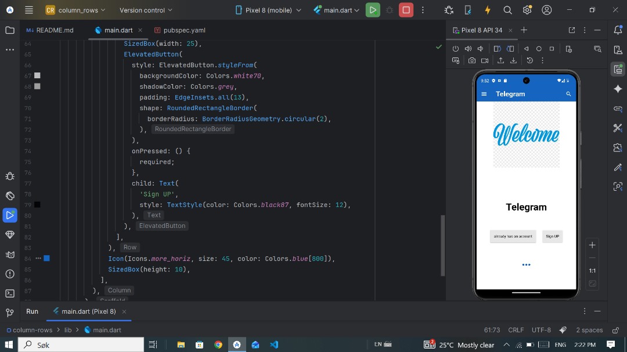The width and height of the screenshot is (627, 352).
Task: Tap the Sign UP button in the Telegram preview
Action: tap(552, 236)
